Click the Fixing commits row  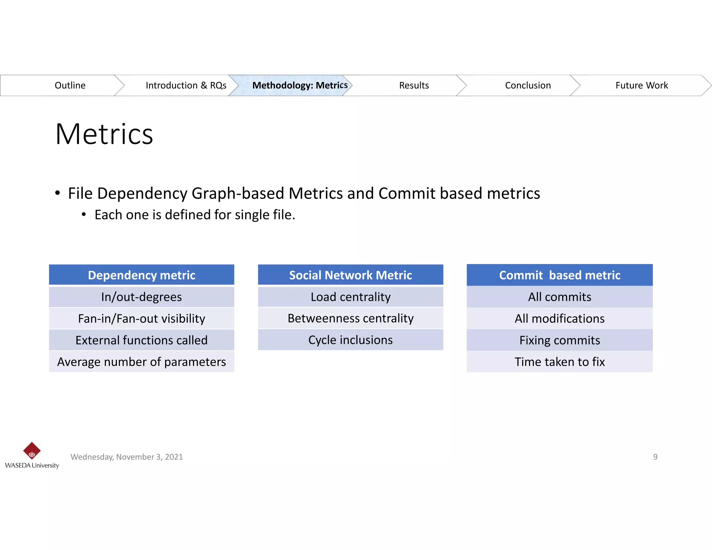[x=559, y=340]
